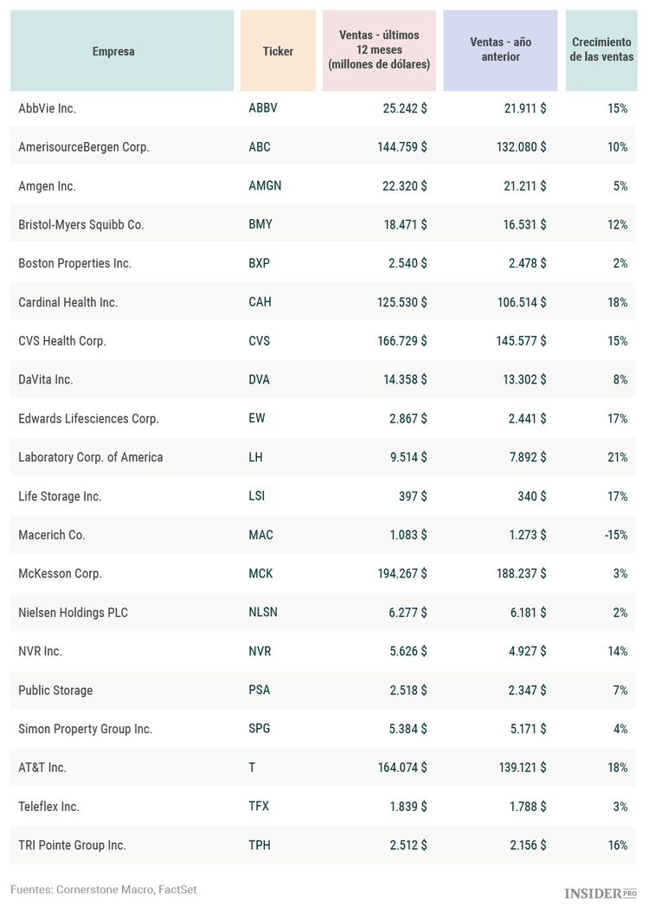This screenshot has height=908, width=649.
Task: Click the TRI Pointe Group Inc. name
Action: click(72, 845)
